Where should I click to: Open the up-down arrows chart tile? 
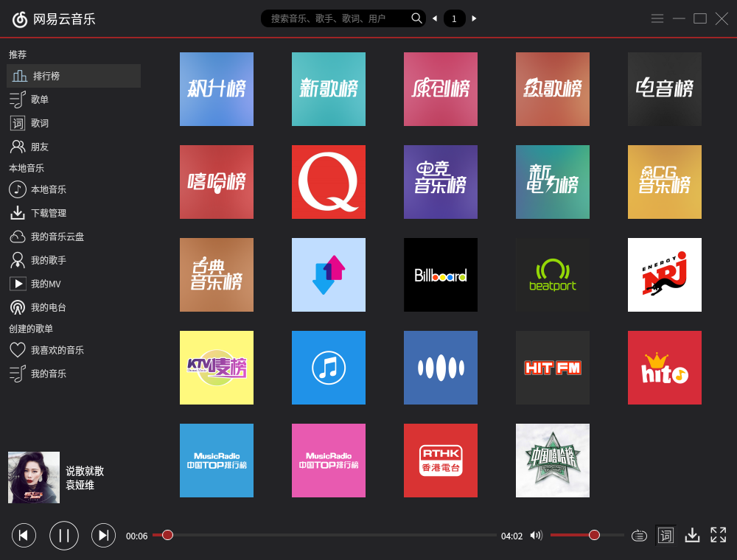click(x=329, y=275)
